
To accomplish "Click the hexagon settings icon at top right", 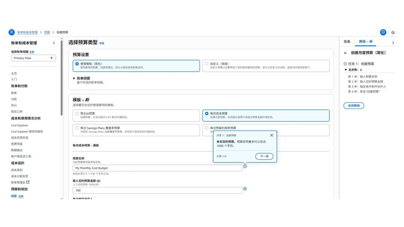I will coord(393,33).
